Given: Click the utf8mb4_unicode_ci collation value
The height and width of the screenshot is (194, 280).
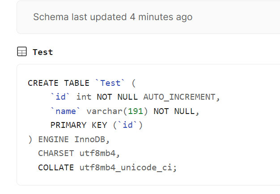Looking at the screenshot, I should (x=126, y=168).
